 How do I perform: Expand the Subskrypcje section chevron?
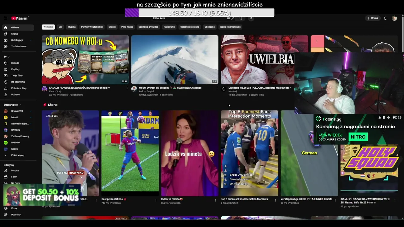(20, 105)
